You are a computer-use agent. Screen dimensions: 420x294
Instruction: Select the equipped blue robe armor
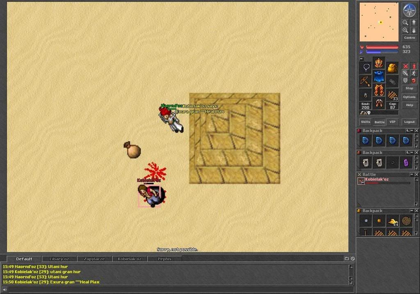pyautogui.click(x=379, y=77)
